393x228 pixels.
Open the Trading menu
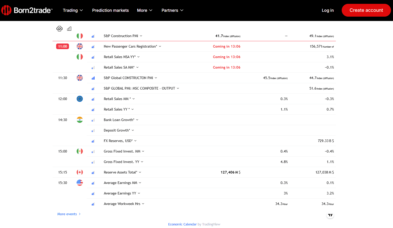click(73, 10)
